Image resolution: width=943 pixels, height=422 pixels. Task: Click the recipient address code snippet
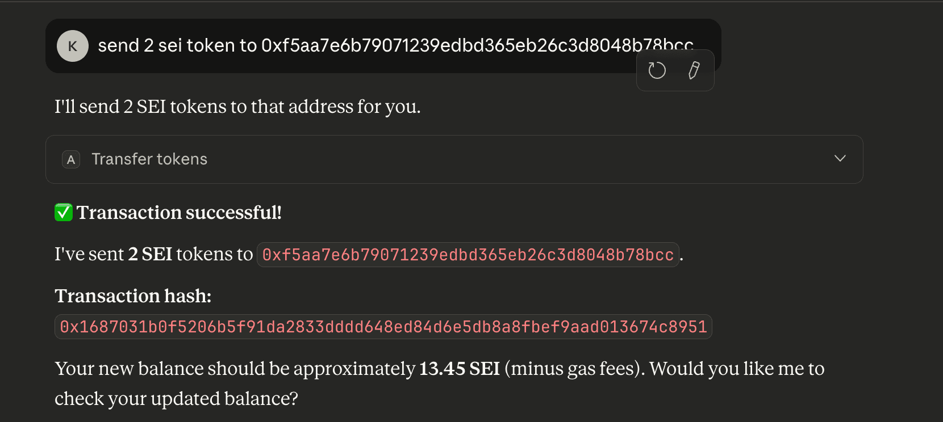click(468, 255)
